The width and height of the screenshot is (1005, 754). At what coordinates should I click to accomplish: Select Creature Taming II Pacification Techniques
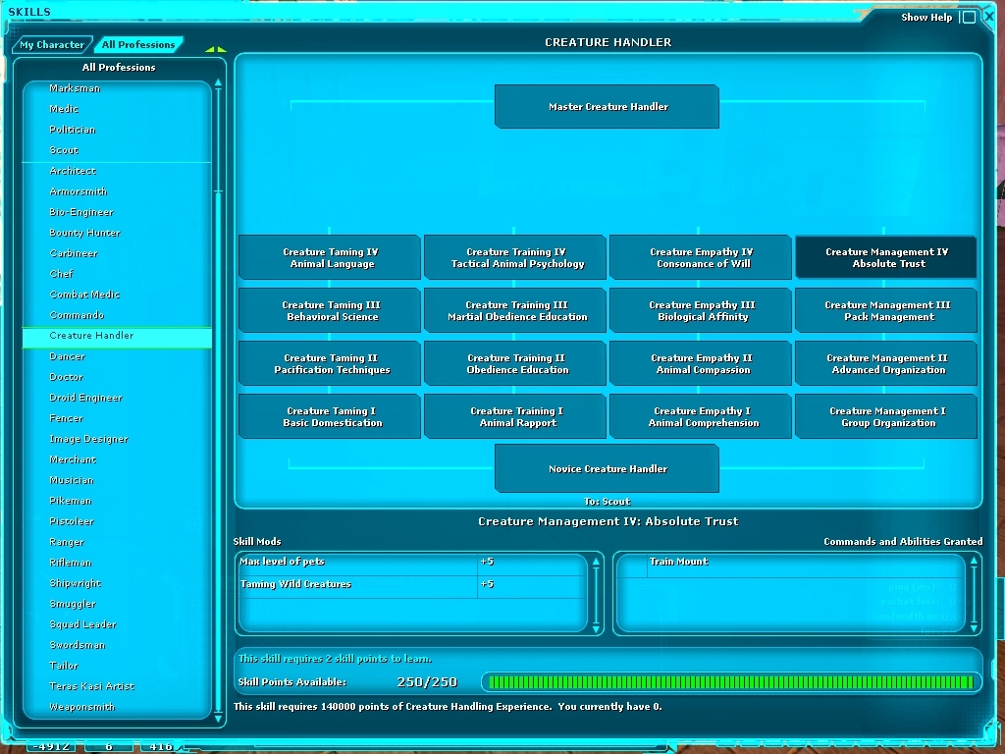pos(330,363)
